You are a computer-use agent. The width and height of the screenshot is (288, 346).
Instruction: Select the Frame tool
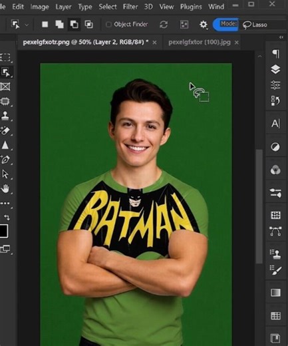coord(5,86)
